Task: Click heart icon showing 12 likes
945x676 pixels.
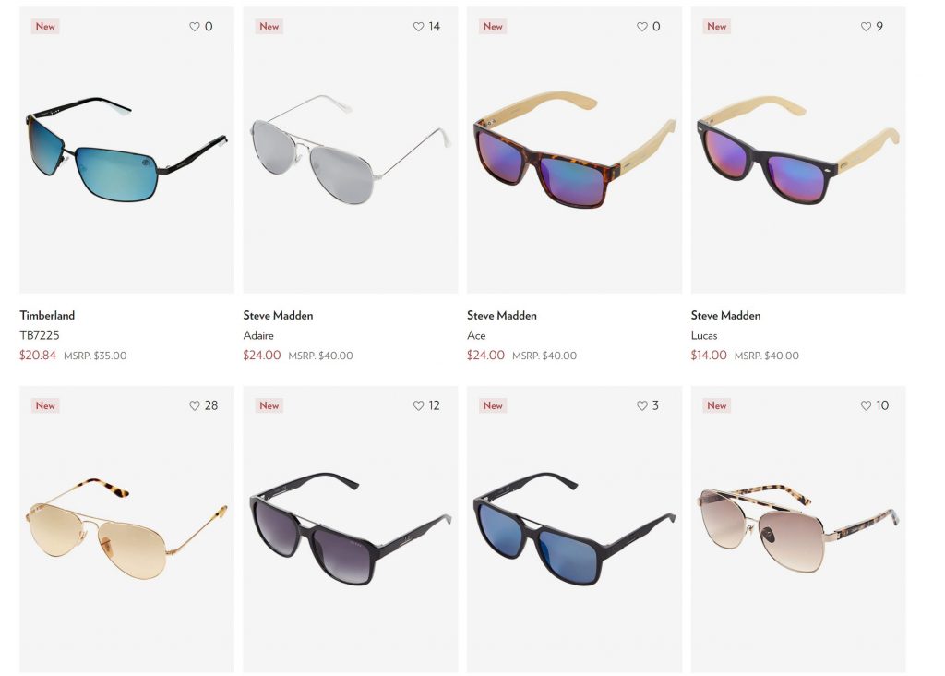Action: (x=418, y=405)
